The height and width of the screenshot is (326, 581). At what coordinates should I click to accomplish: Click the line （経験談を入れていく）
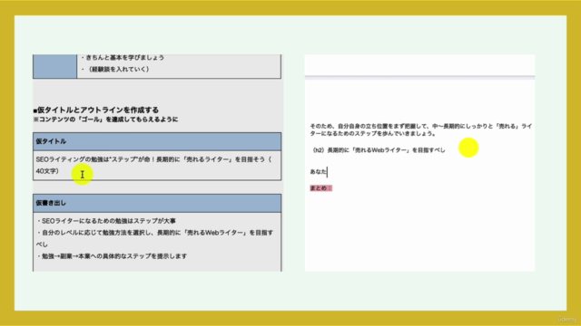115,69
